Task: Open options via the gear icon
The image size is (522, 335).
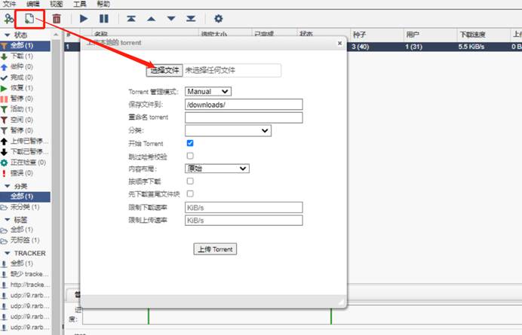Action: click(218, 18)
